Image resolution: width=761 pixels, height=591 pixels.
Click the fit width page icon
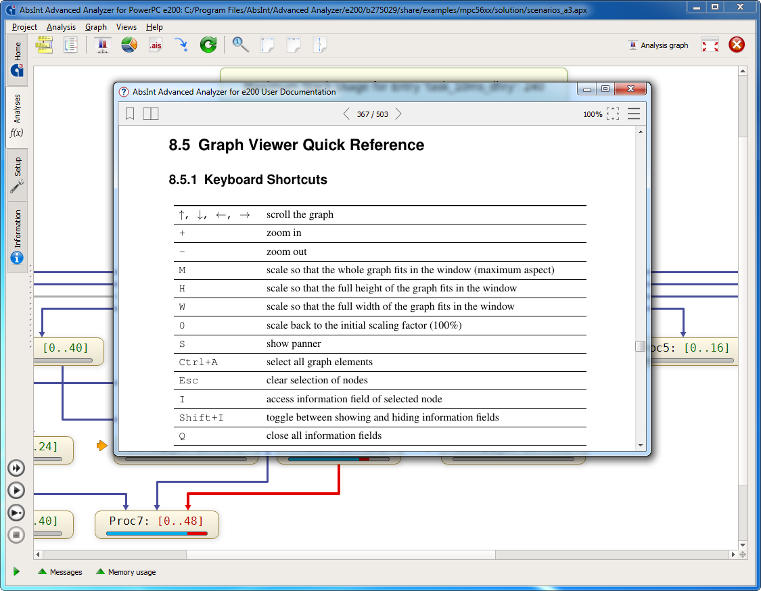point(293,45)
